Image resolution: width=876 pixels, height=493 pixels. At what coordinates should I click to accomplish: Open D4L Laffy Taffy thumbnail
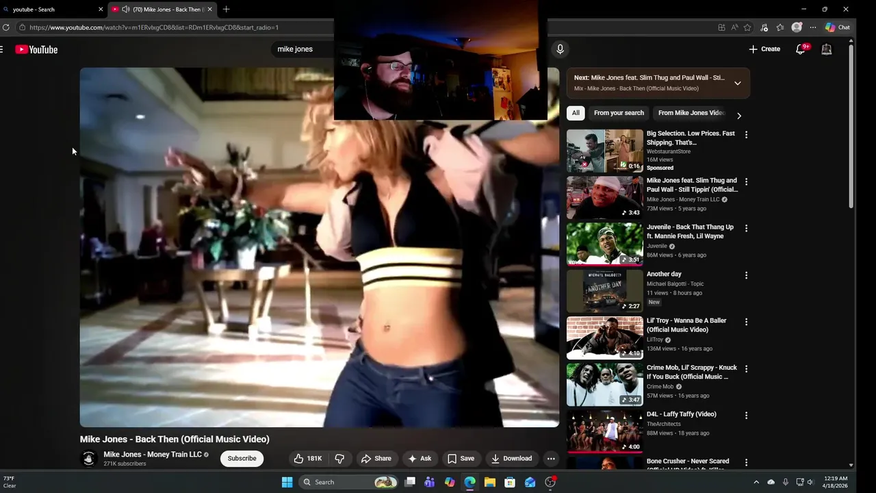click(605, 431)
